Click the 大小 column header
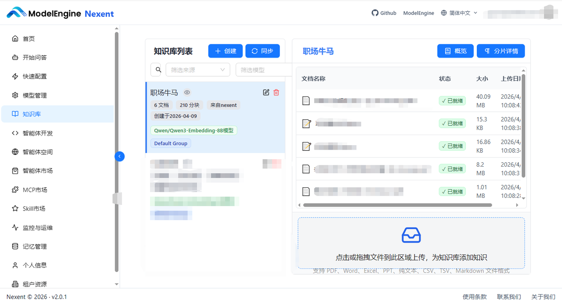562x304 pixels. 482,79
